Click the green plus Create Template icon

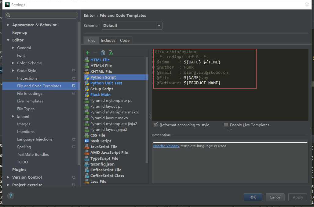coord(88,53)
